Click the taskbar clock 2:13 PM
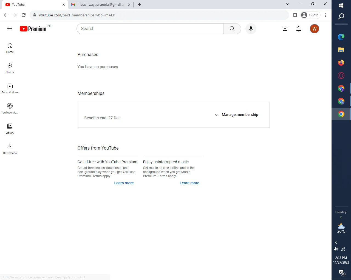This screenshot has width=351, height=280. pos(341,260)
